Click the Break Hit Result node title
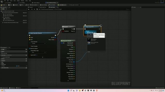Screen dimensions: 165x92 (67, 41)
